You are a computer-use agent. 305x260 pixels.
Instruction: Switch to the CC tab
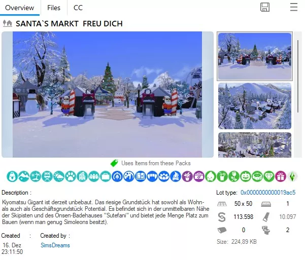[x=78, y=8]
